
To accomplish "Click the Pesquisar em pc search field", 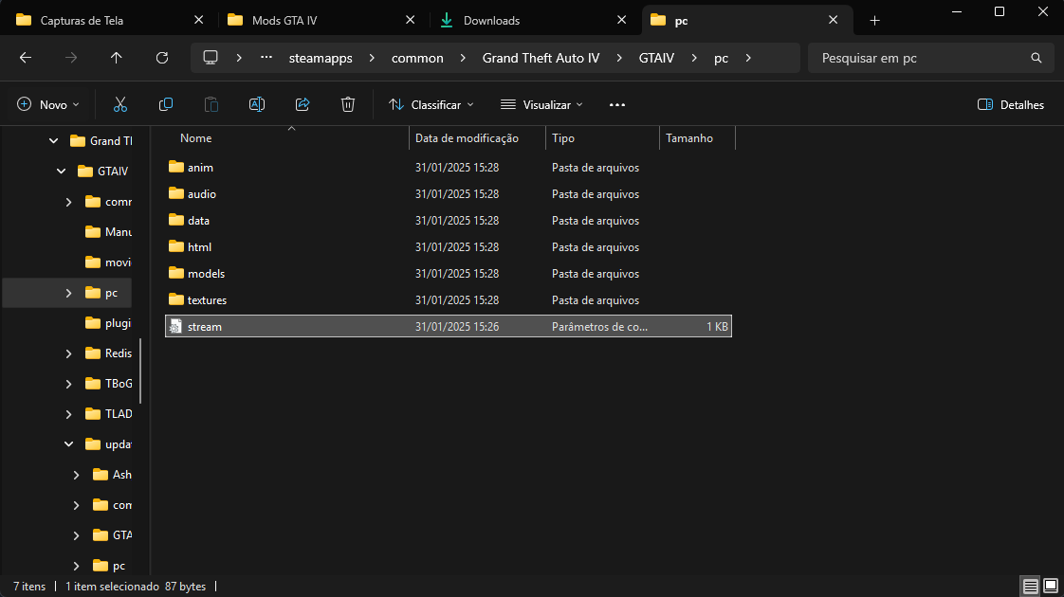I will click(920, 58).
